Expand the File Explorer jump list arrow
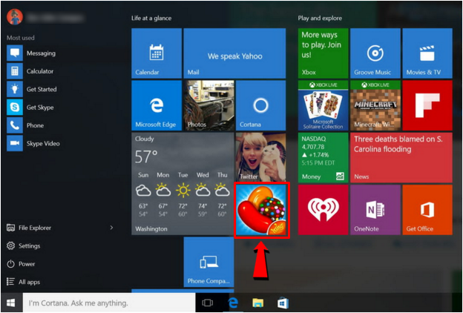Screen dimensions: 463x313 [x=112, y=228]
